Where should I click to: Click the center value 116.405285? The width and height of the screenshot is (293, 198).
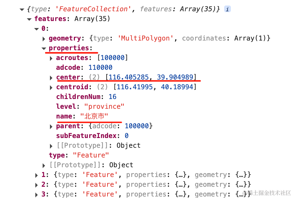tap(129, 77)
